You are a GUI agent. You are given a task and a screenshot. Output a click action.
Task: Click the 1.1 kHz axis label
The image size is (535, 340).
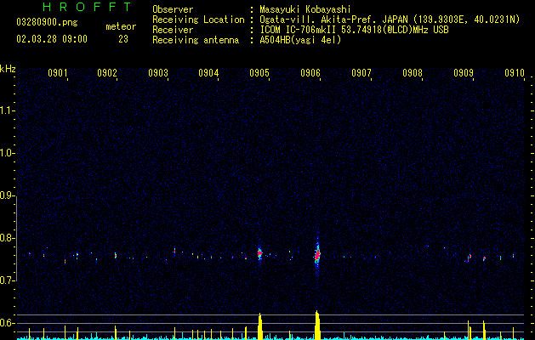tap(7, 110)
